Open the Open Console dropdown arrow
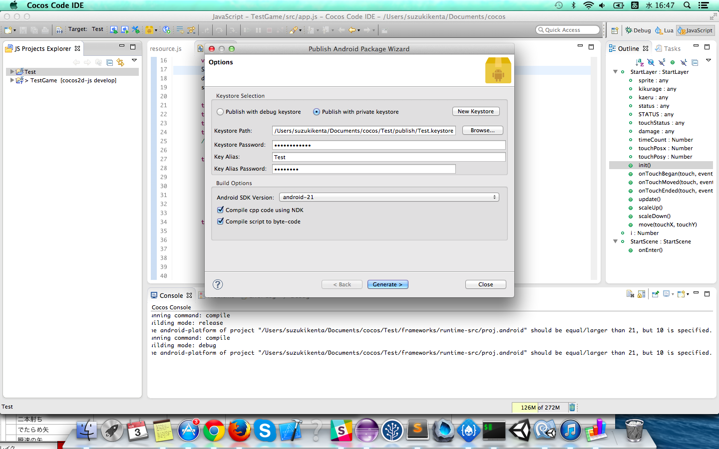This screenshot has height=449, width=719. [x=688, y=294]
